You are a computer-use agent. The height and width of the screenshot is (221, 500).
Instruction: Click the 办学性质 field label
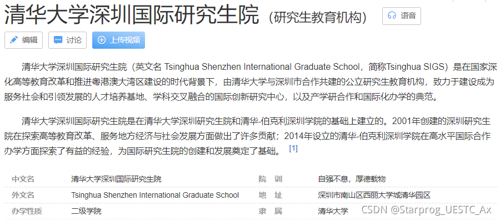(x=27, y=211)
